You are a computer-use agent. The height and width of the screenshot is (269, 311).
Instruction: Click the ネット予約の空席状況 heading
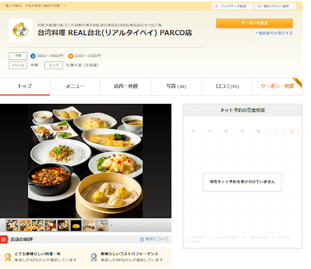click(x=242, y=111)
